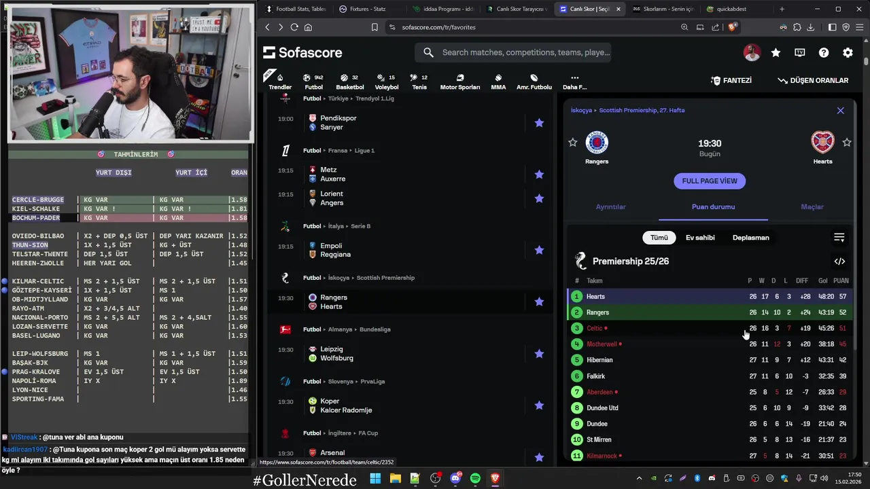The width and height of the screenshot is (870, 489).
Task: Unfavorite the Empoli vs Reggiana match
Action: pyautogui.click(x=539, y=250)
